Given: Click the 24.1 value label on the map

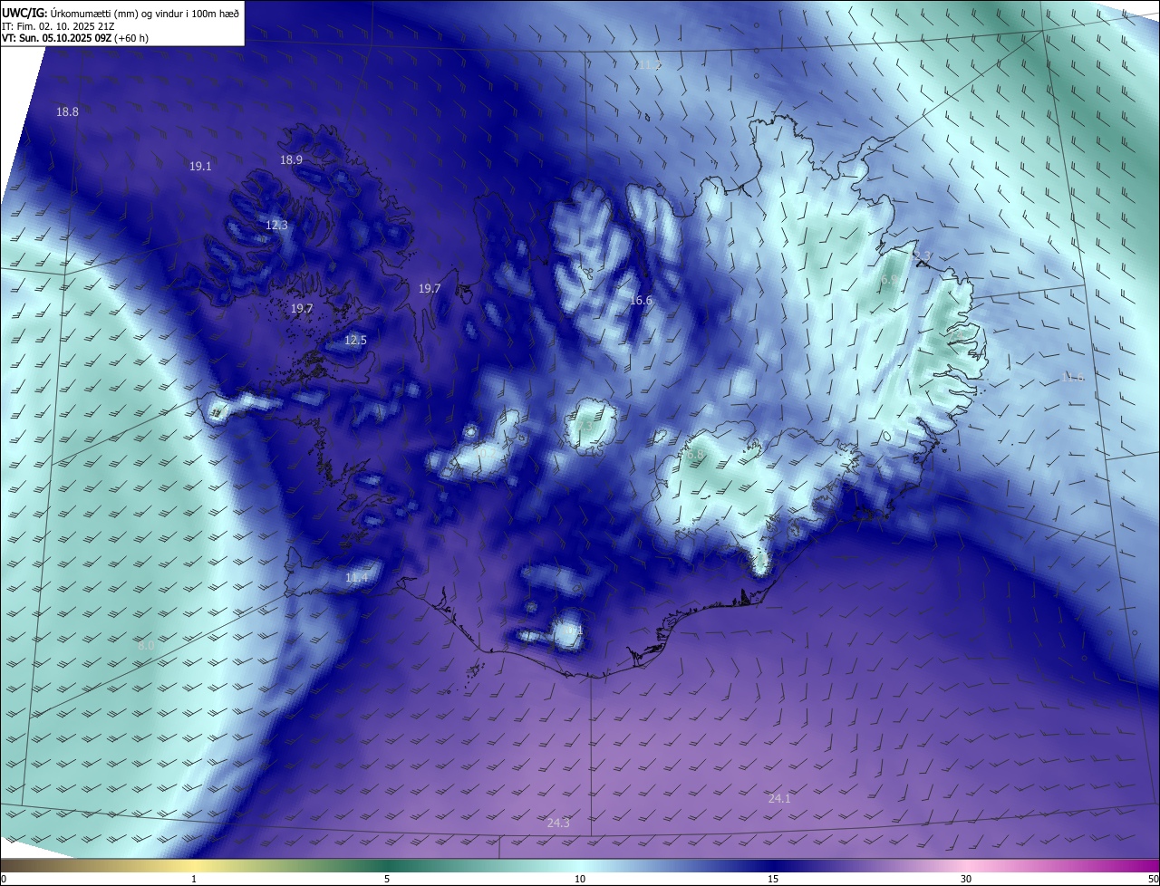Looking at the screenshot, I should point(779,798).
